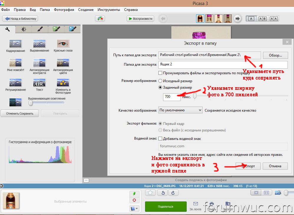Viewport: 294px width, 215px height.
Task: Open the dropdown beside selected items tray
Action: tap(134, 208)
